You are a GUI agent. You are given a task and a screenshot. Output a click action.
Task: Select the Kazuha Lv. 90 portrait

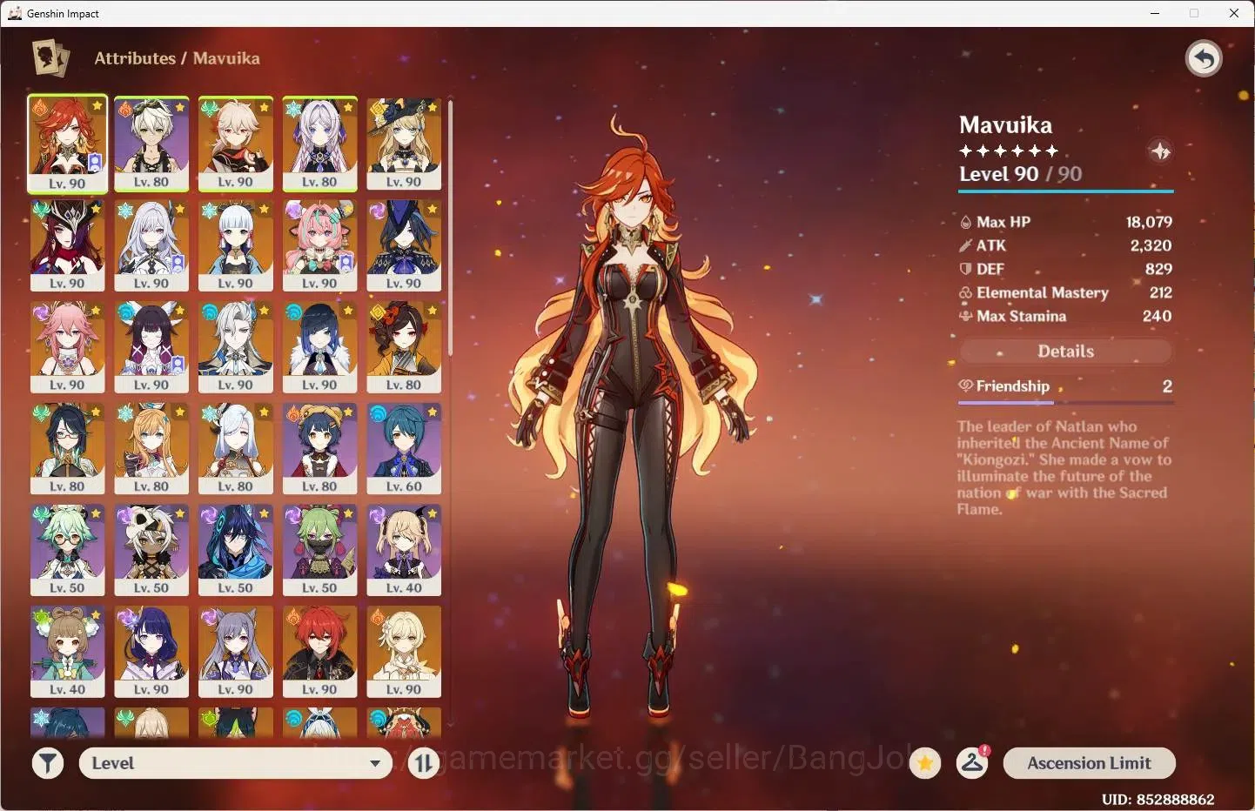[x=235, y=144]
